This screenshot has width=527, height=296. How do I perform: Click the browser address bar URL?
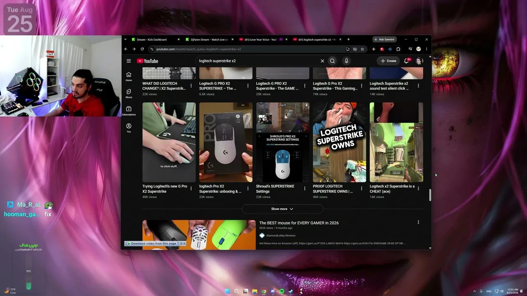[198, 49]
